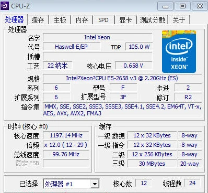
Task: Click the 型号 model value F
Action: 123,88
